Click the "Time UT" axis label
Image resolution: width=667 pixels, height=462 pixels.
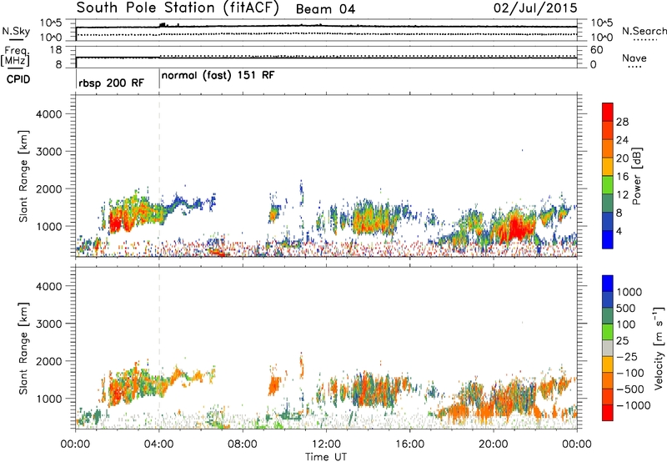click(x=326, y=457)
